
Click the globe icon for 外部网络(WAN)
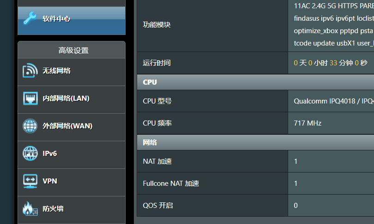30,126
